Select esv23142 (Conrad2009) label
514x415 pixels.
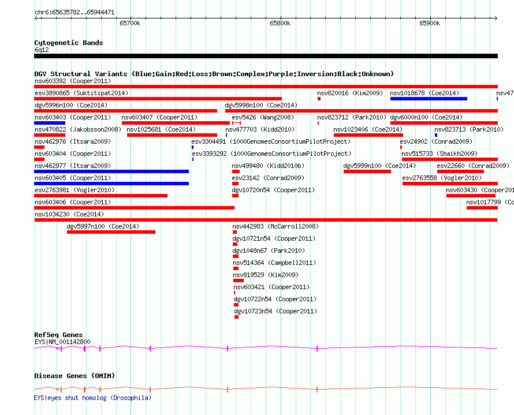(268, 178)
